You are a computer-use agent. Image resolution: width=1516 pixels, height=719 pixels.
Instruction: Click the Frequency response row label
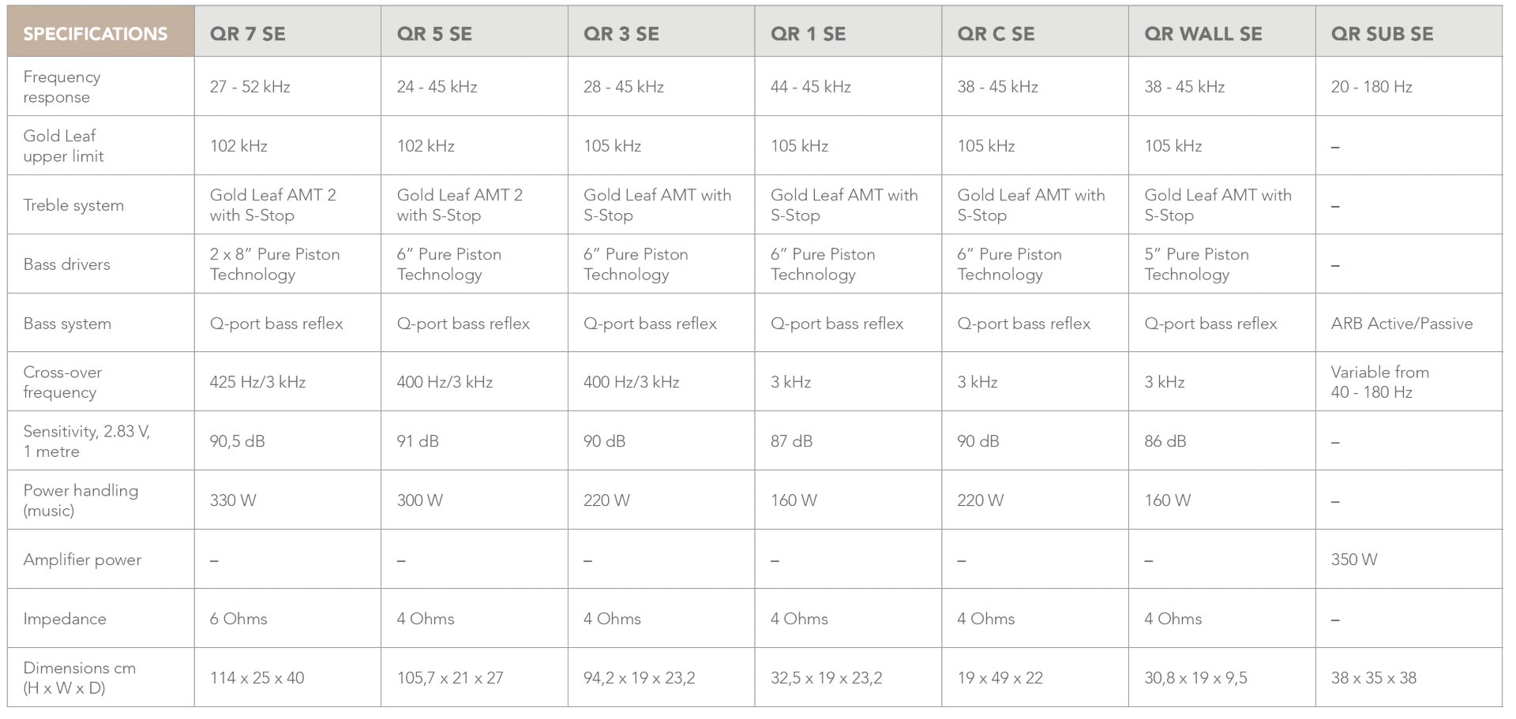pos(62,87)
